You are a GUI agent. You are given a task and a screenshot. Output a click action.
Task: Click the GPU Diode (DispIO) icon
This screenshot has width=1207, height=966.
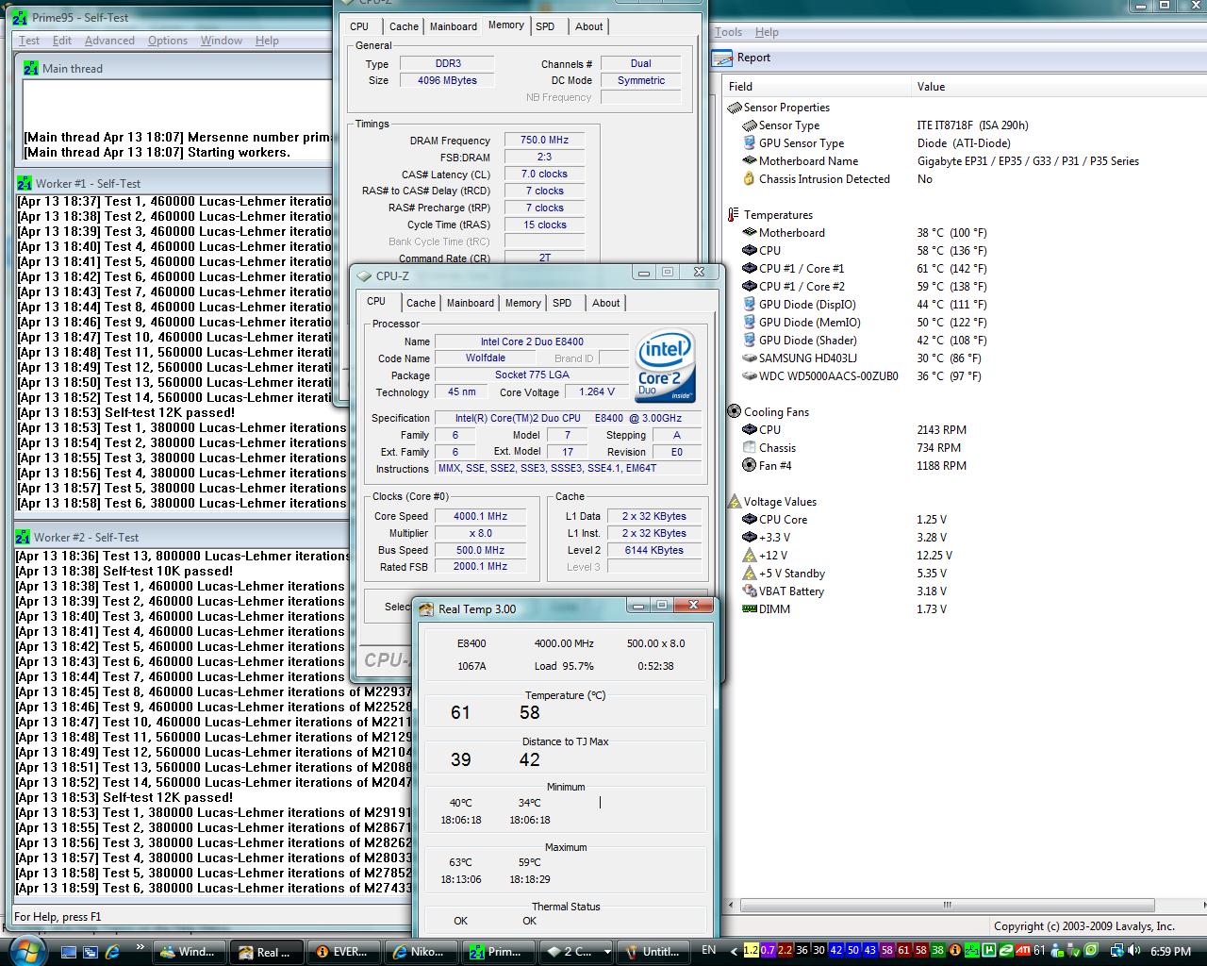click(749, 305)
